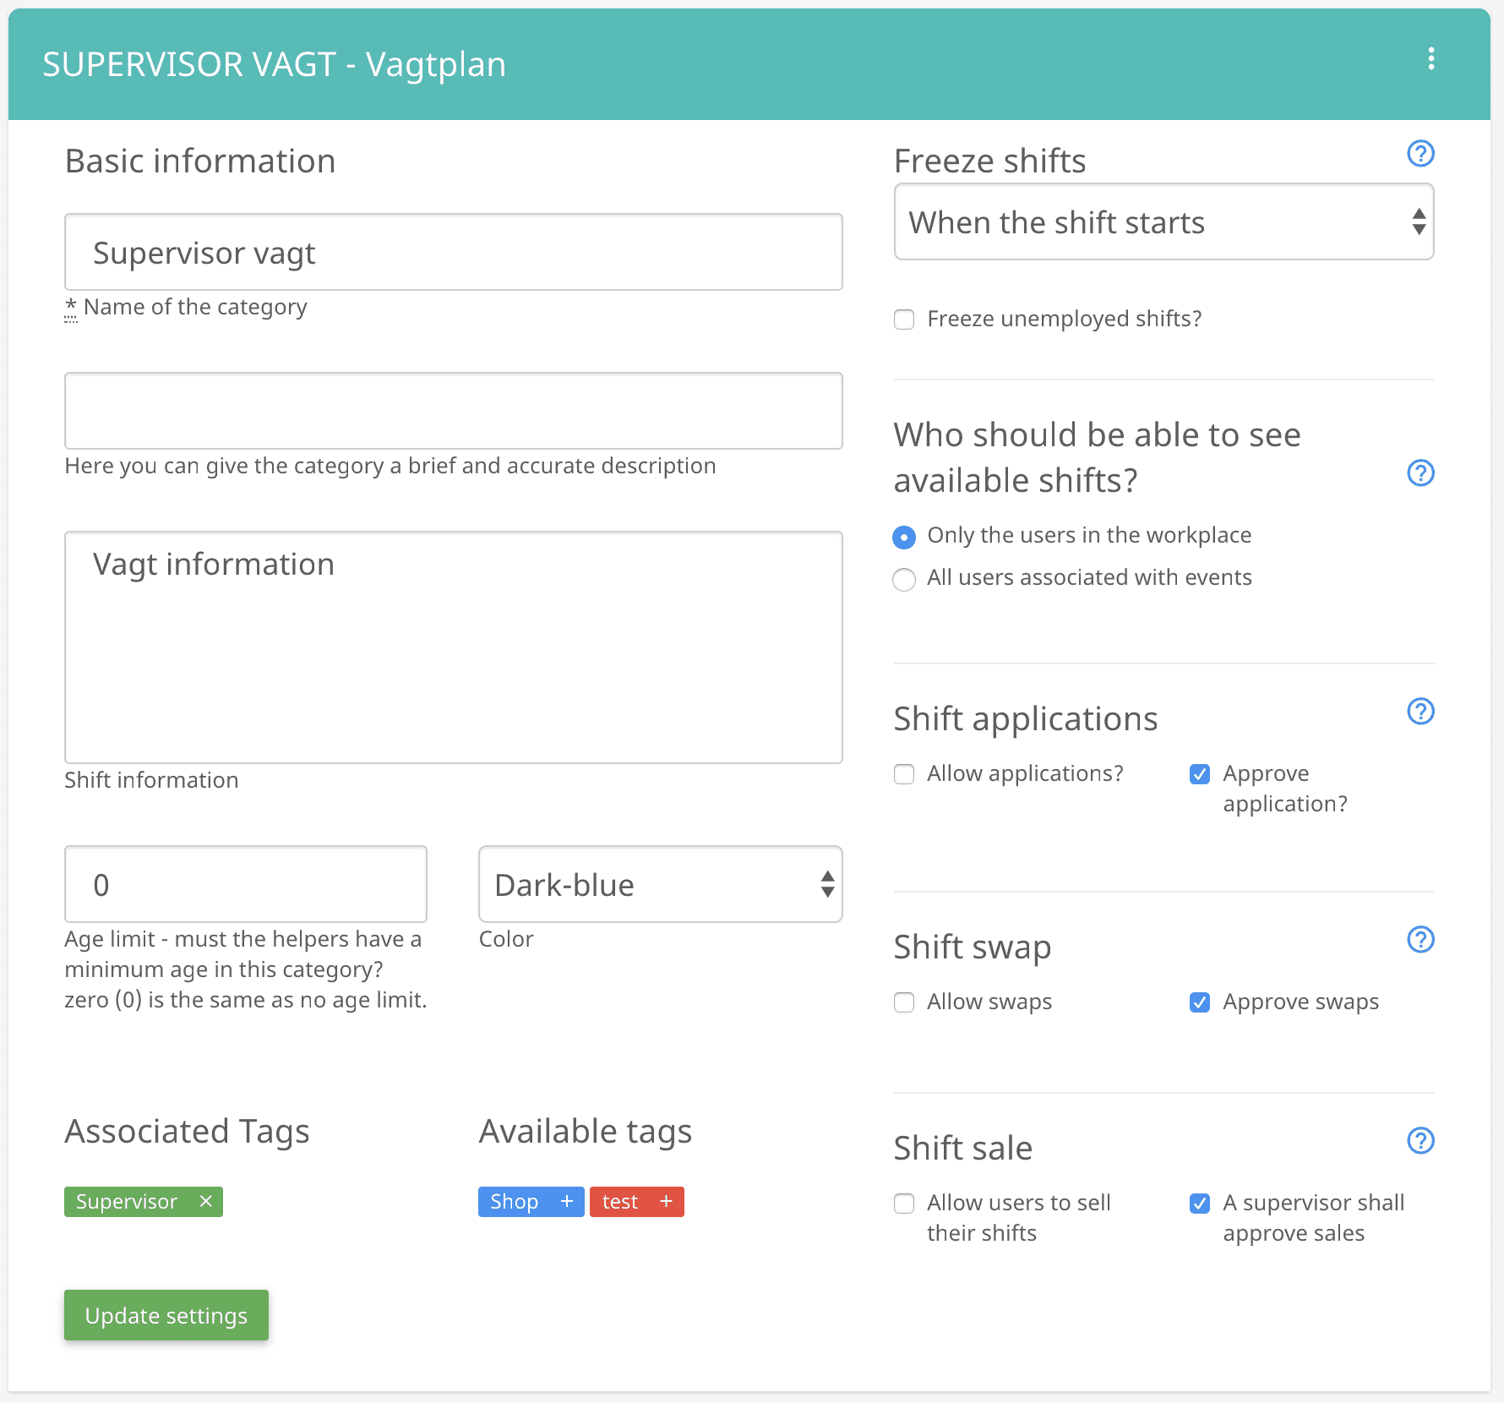The width and height of the screenshot is (1504, 1403).
Task: Open help icon for Freeze shifts
Action: point(1420,154)
